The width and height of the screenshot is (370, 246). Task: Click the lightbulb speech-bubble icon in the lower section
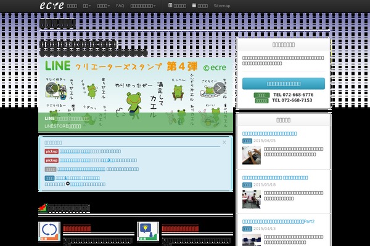[x=148, y=231]
